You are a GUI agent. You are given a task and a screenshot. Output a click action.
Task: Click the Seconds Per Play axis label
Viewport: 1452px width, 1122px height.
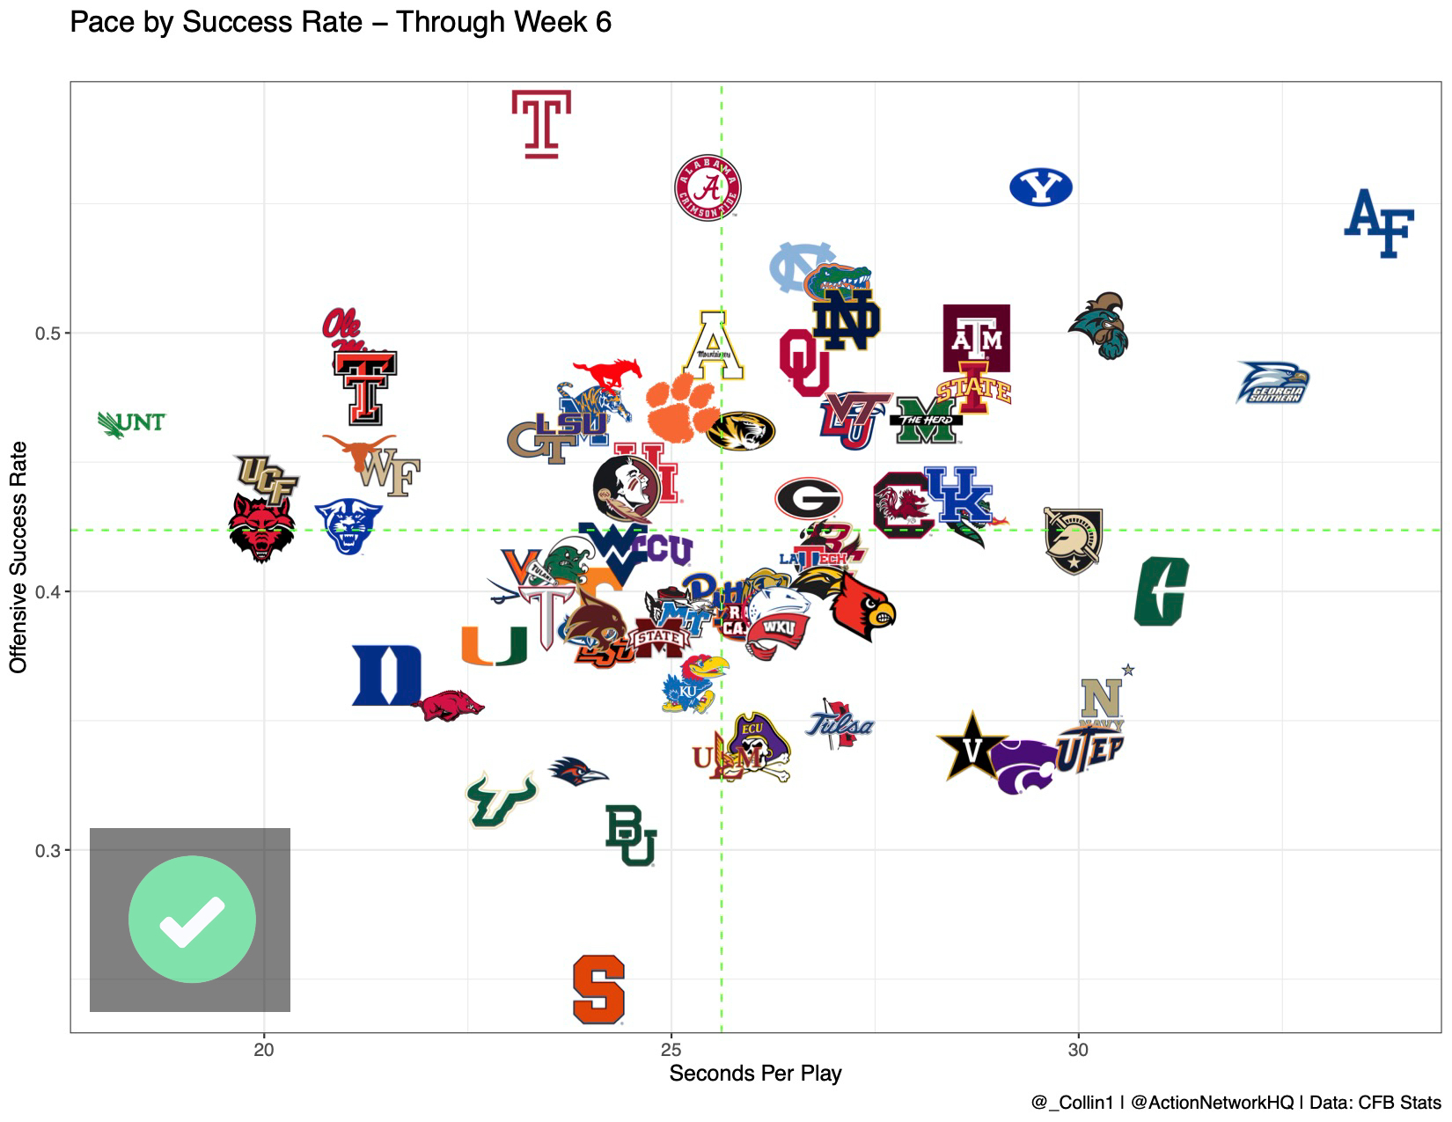[755, 1074]
